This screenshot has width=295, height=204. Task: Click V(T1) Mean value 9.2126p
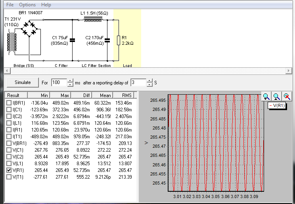(103, 177)
